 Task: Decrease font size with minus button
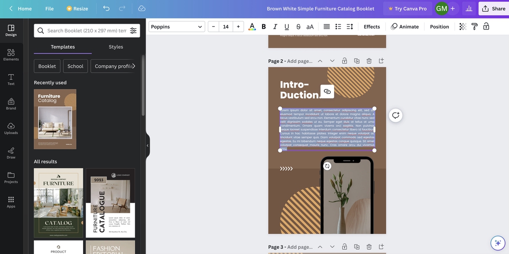point(213,27)
